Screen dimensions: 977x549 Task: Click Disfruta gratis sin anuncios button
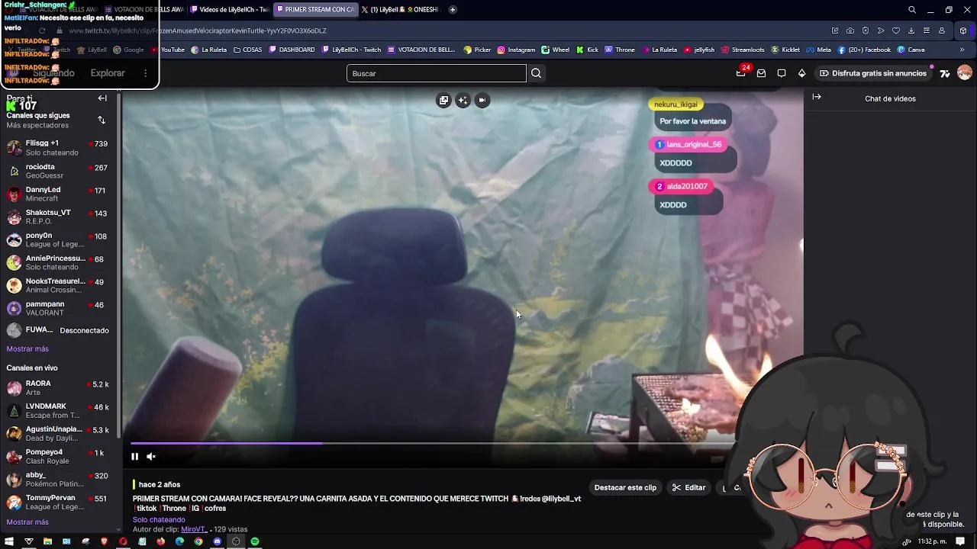(x=873, y=73)
